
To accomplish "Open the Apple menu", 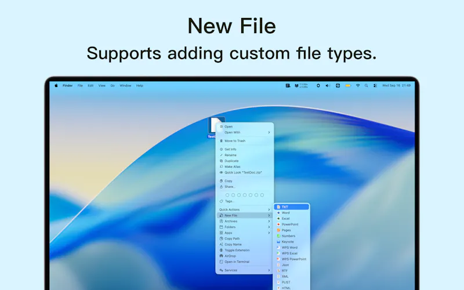I will point(56,85).
